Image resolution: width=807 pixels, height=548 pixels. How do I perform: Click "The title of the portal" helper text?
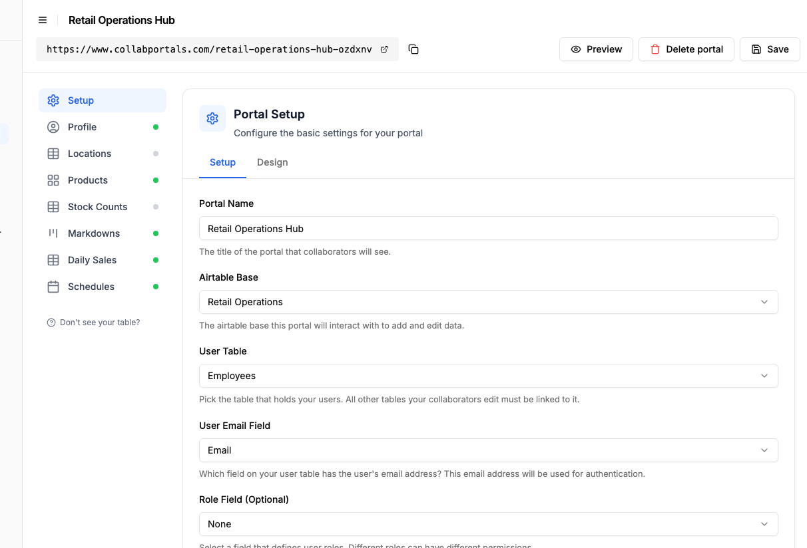tap(295, 252)
